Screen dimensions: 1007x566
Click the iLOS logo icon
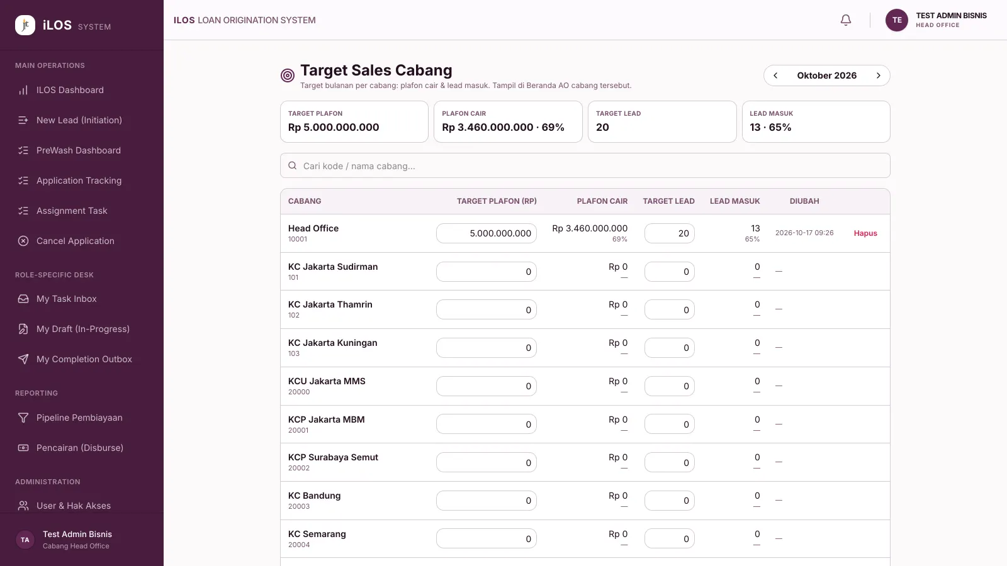(25, 25)
